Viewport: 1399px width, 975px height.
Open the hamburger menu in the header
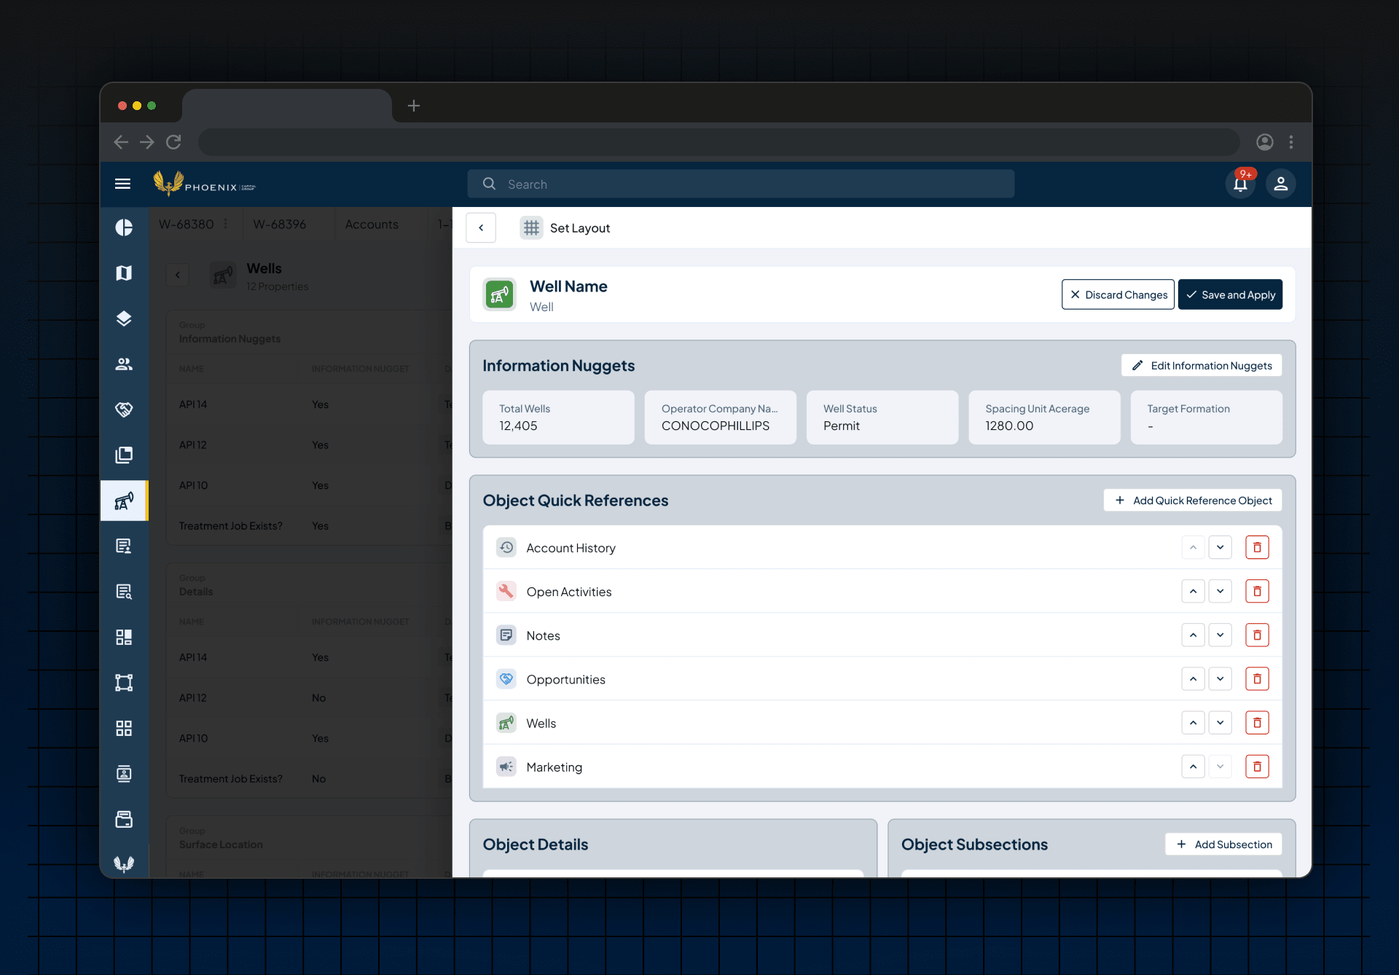[x=123, y=184]
